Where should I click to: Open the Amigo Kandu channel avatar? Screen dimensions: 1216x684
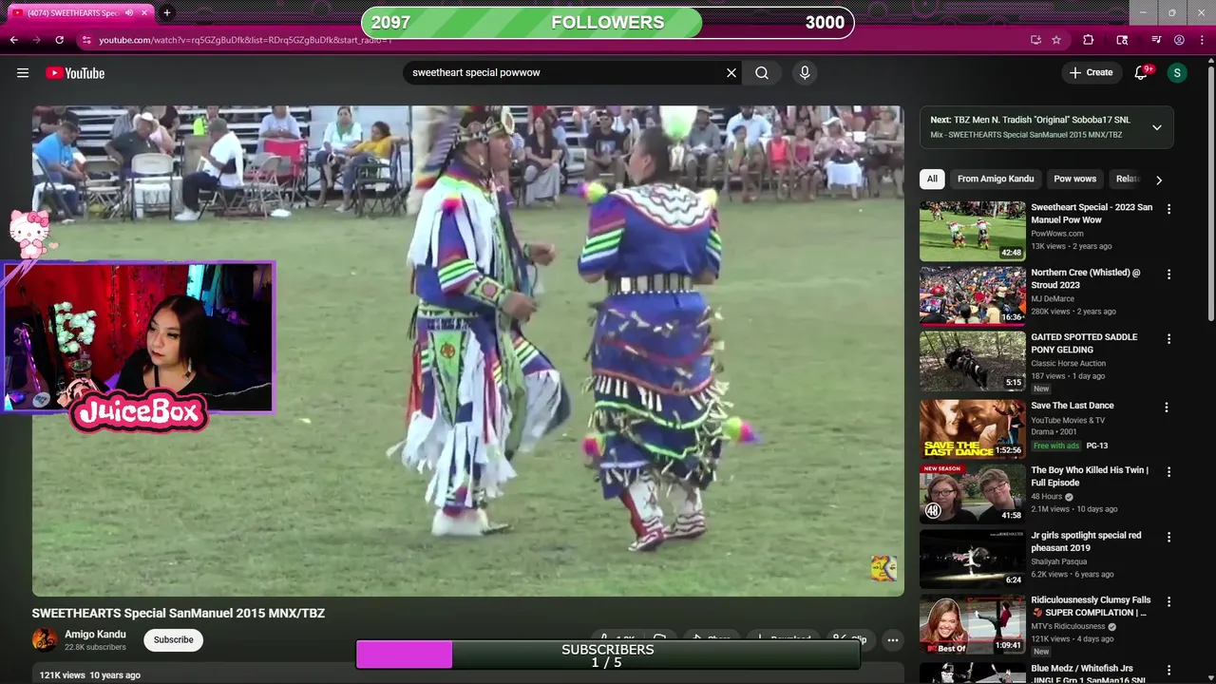tap(45, 639)
